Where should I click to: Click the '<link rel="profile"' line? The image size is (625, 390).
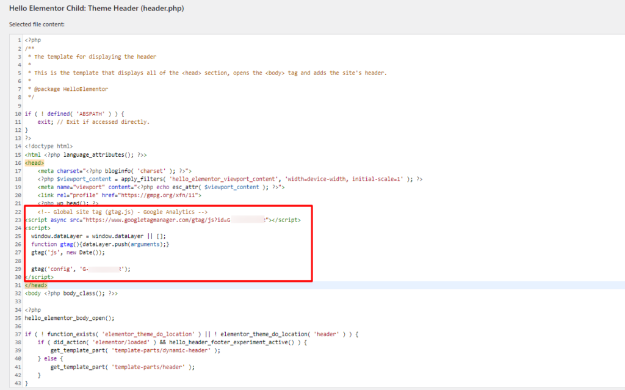tap(120, 195)
